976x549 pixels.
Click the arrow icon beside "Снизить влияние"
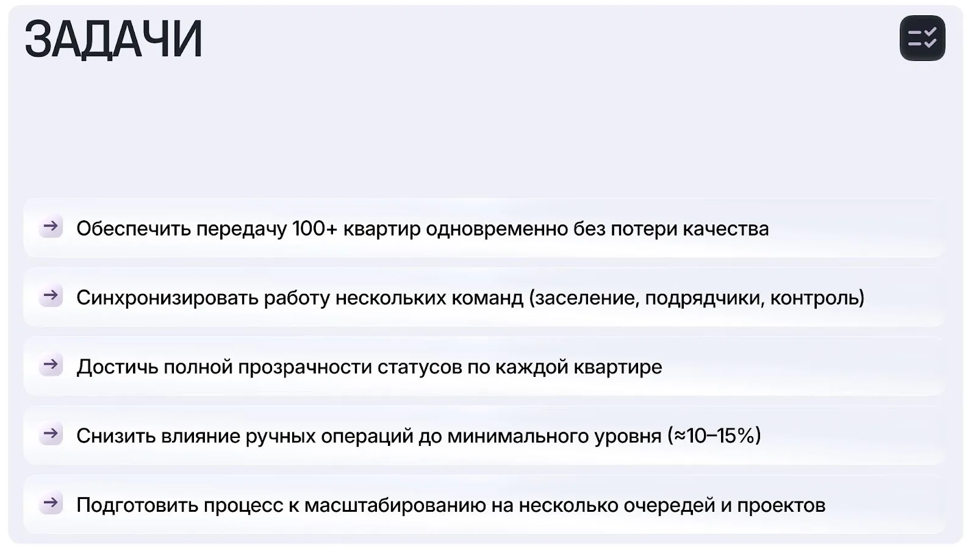click(51, 434)
